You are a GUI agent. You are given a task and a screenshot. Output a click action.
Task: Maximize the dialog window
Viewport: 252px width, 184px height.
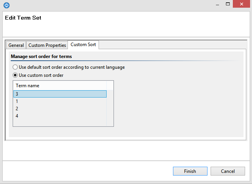228,4
